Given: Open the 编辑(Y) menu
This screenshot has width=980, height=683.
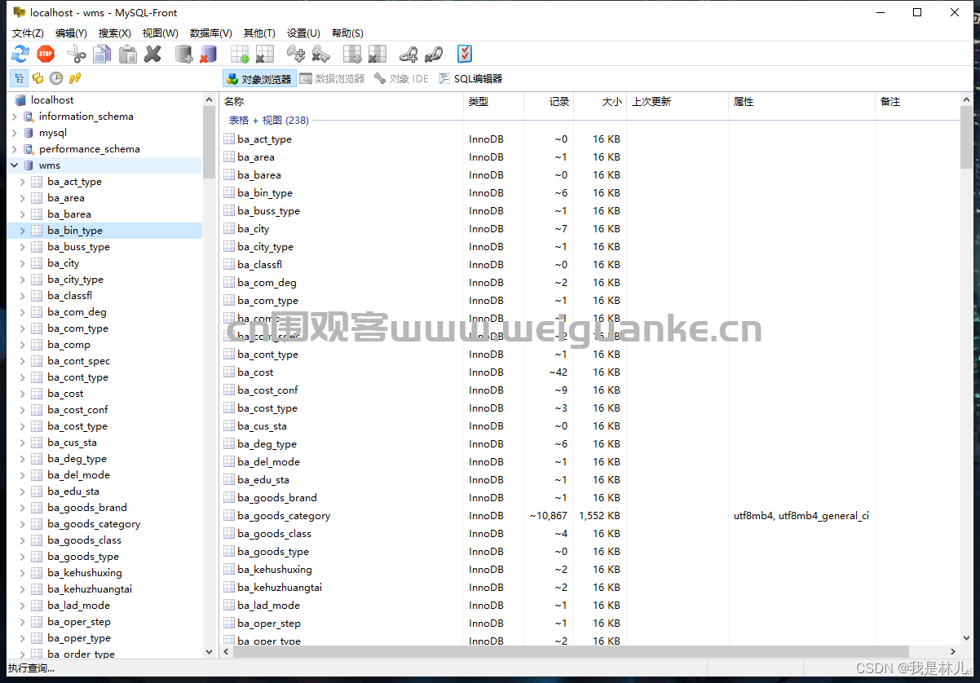Looking at the screenshot, I should 71,33.
